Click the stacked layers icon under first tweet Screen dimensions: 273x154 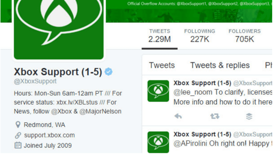coord(249,116)
